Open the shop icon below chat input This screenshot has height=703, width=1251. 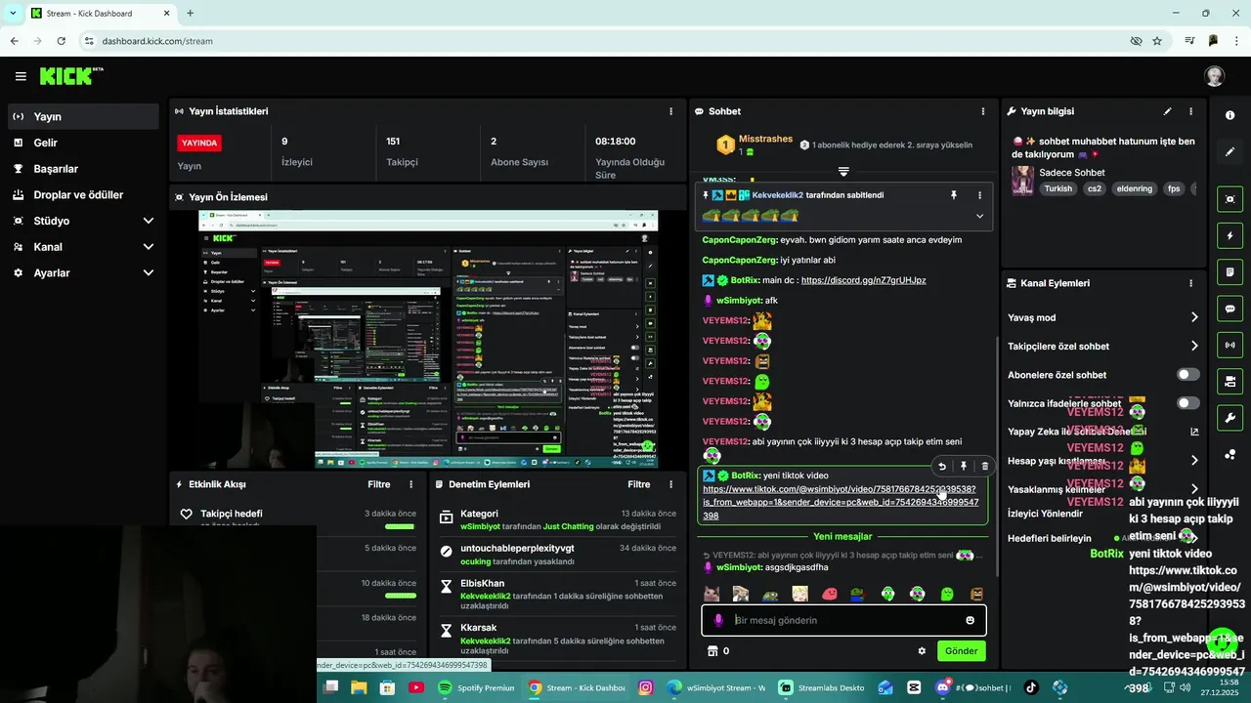click(x=712, y=651)
